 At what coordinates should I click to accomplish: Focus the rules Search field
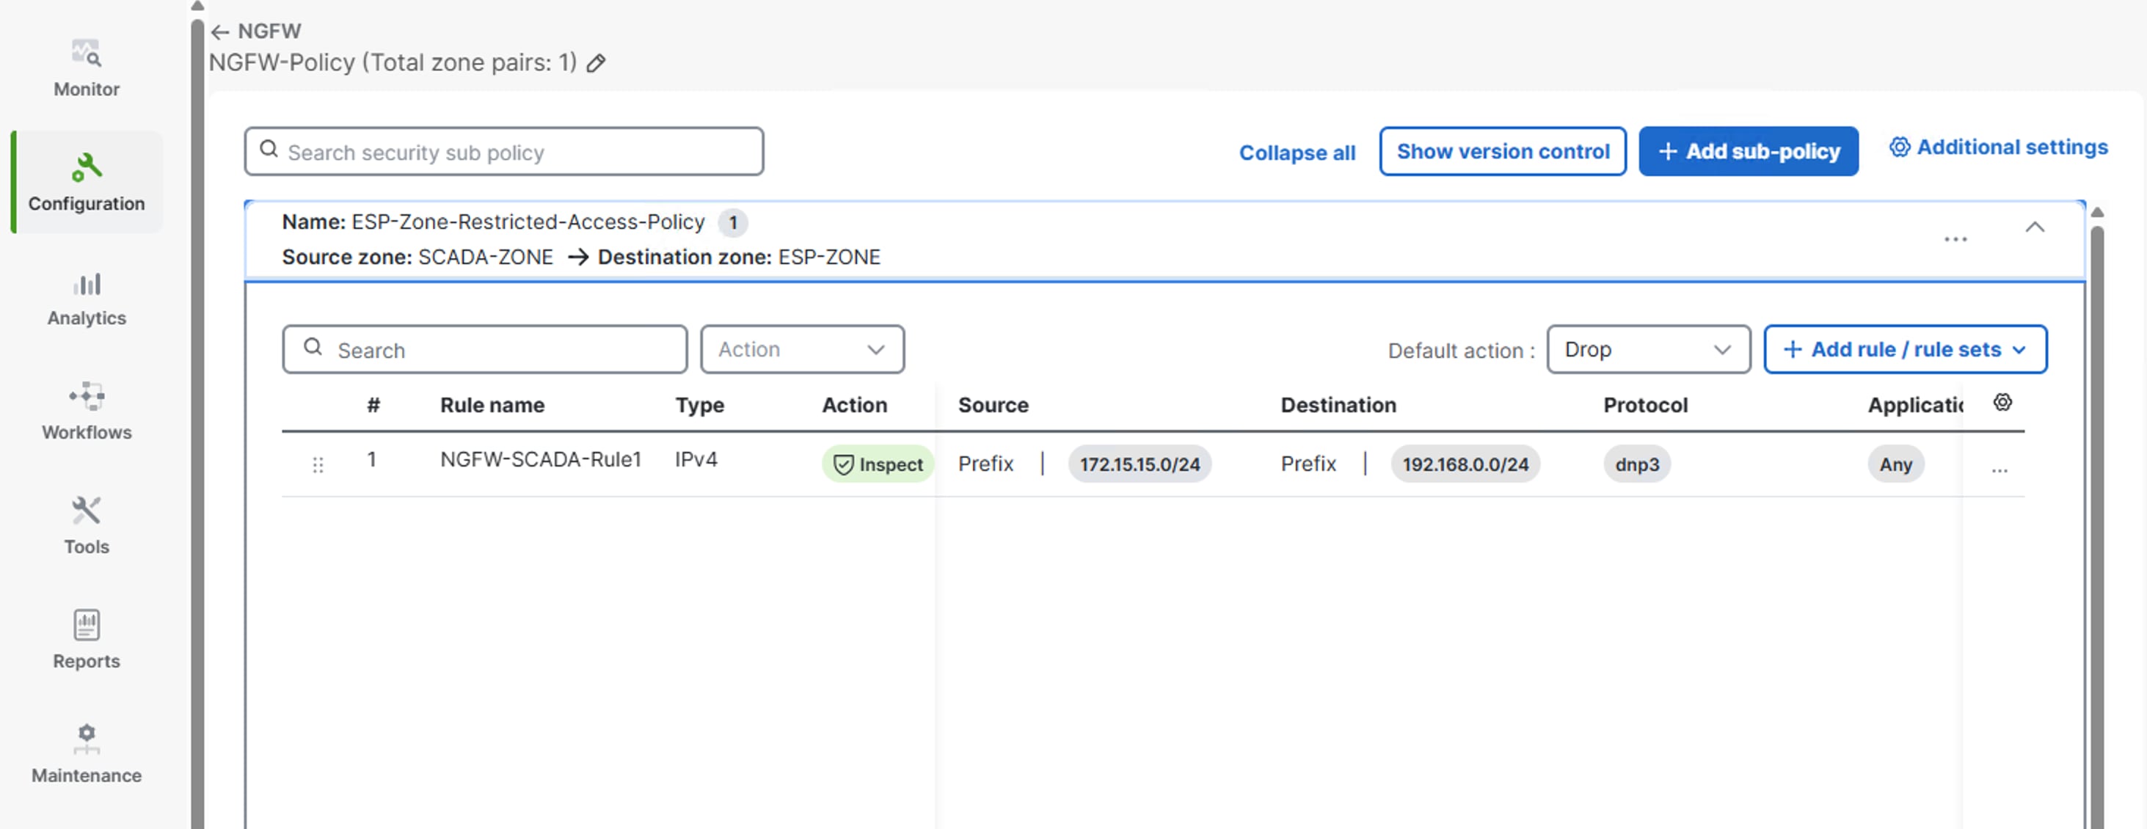pyautogui.click(x=484, y=350)
